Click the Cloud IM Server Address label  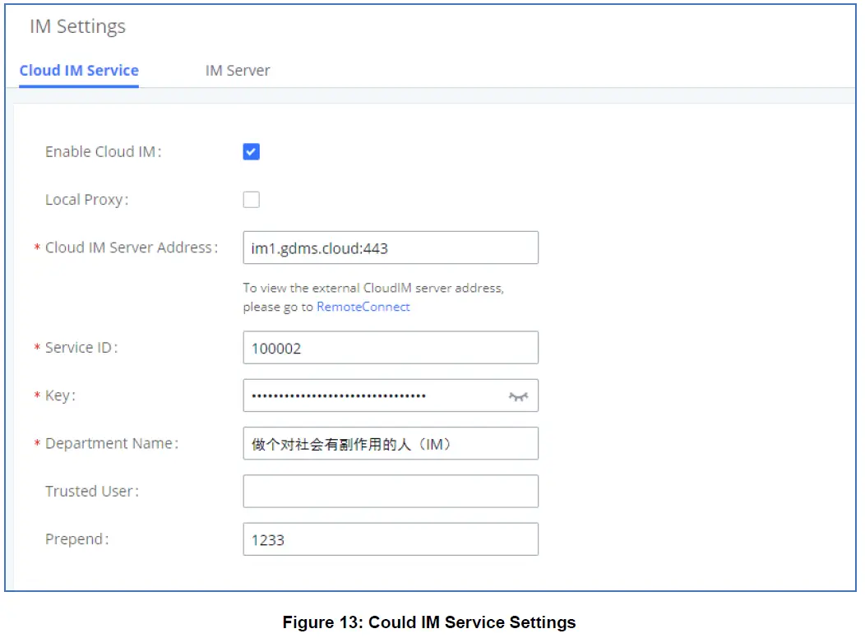click(x=132, y=247)
